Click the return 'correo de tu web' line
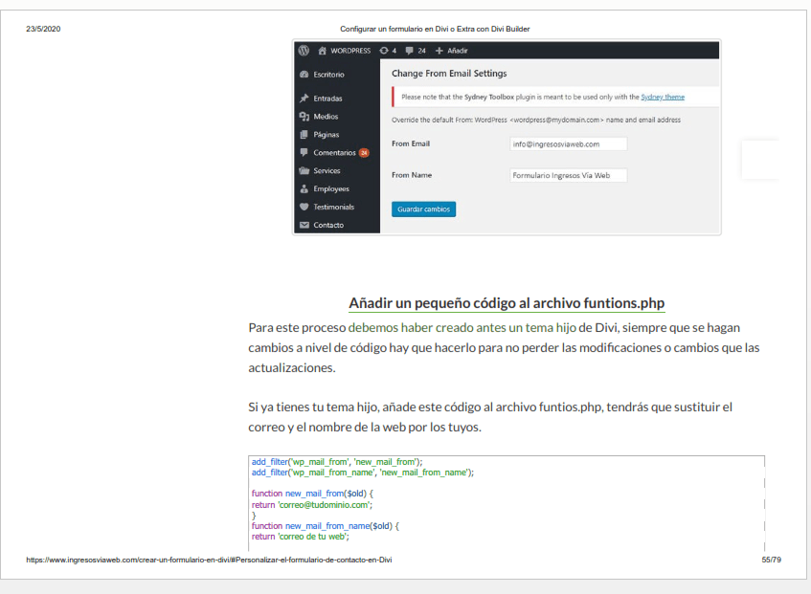The height and width of the screenshot is (594, 811). tap(301, 537)
